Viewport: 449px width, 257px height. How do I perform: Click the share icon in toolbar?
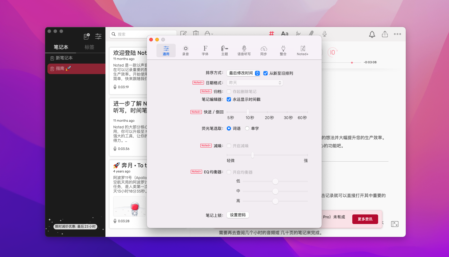[385, 34]
